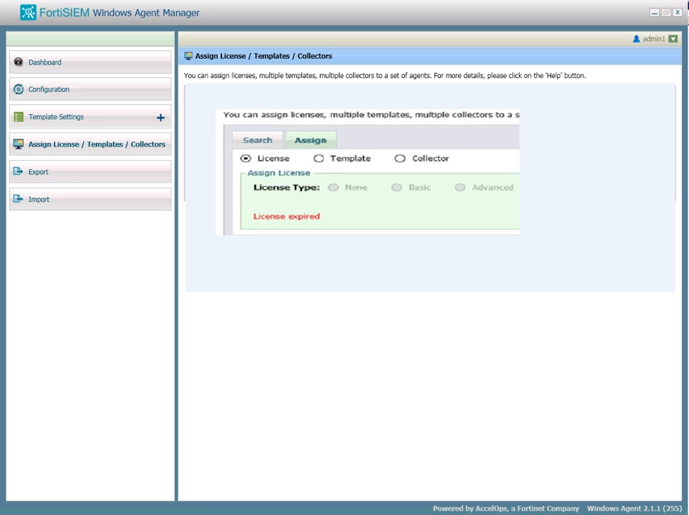The height and width of the screenshot is (515, 689).
Task: Select the Collector radio button
Action: coord(400,159)
